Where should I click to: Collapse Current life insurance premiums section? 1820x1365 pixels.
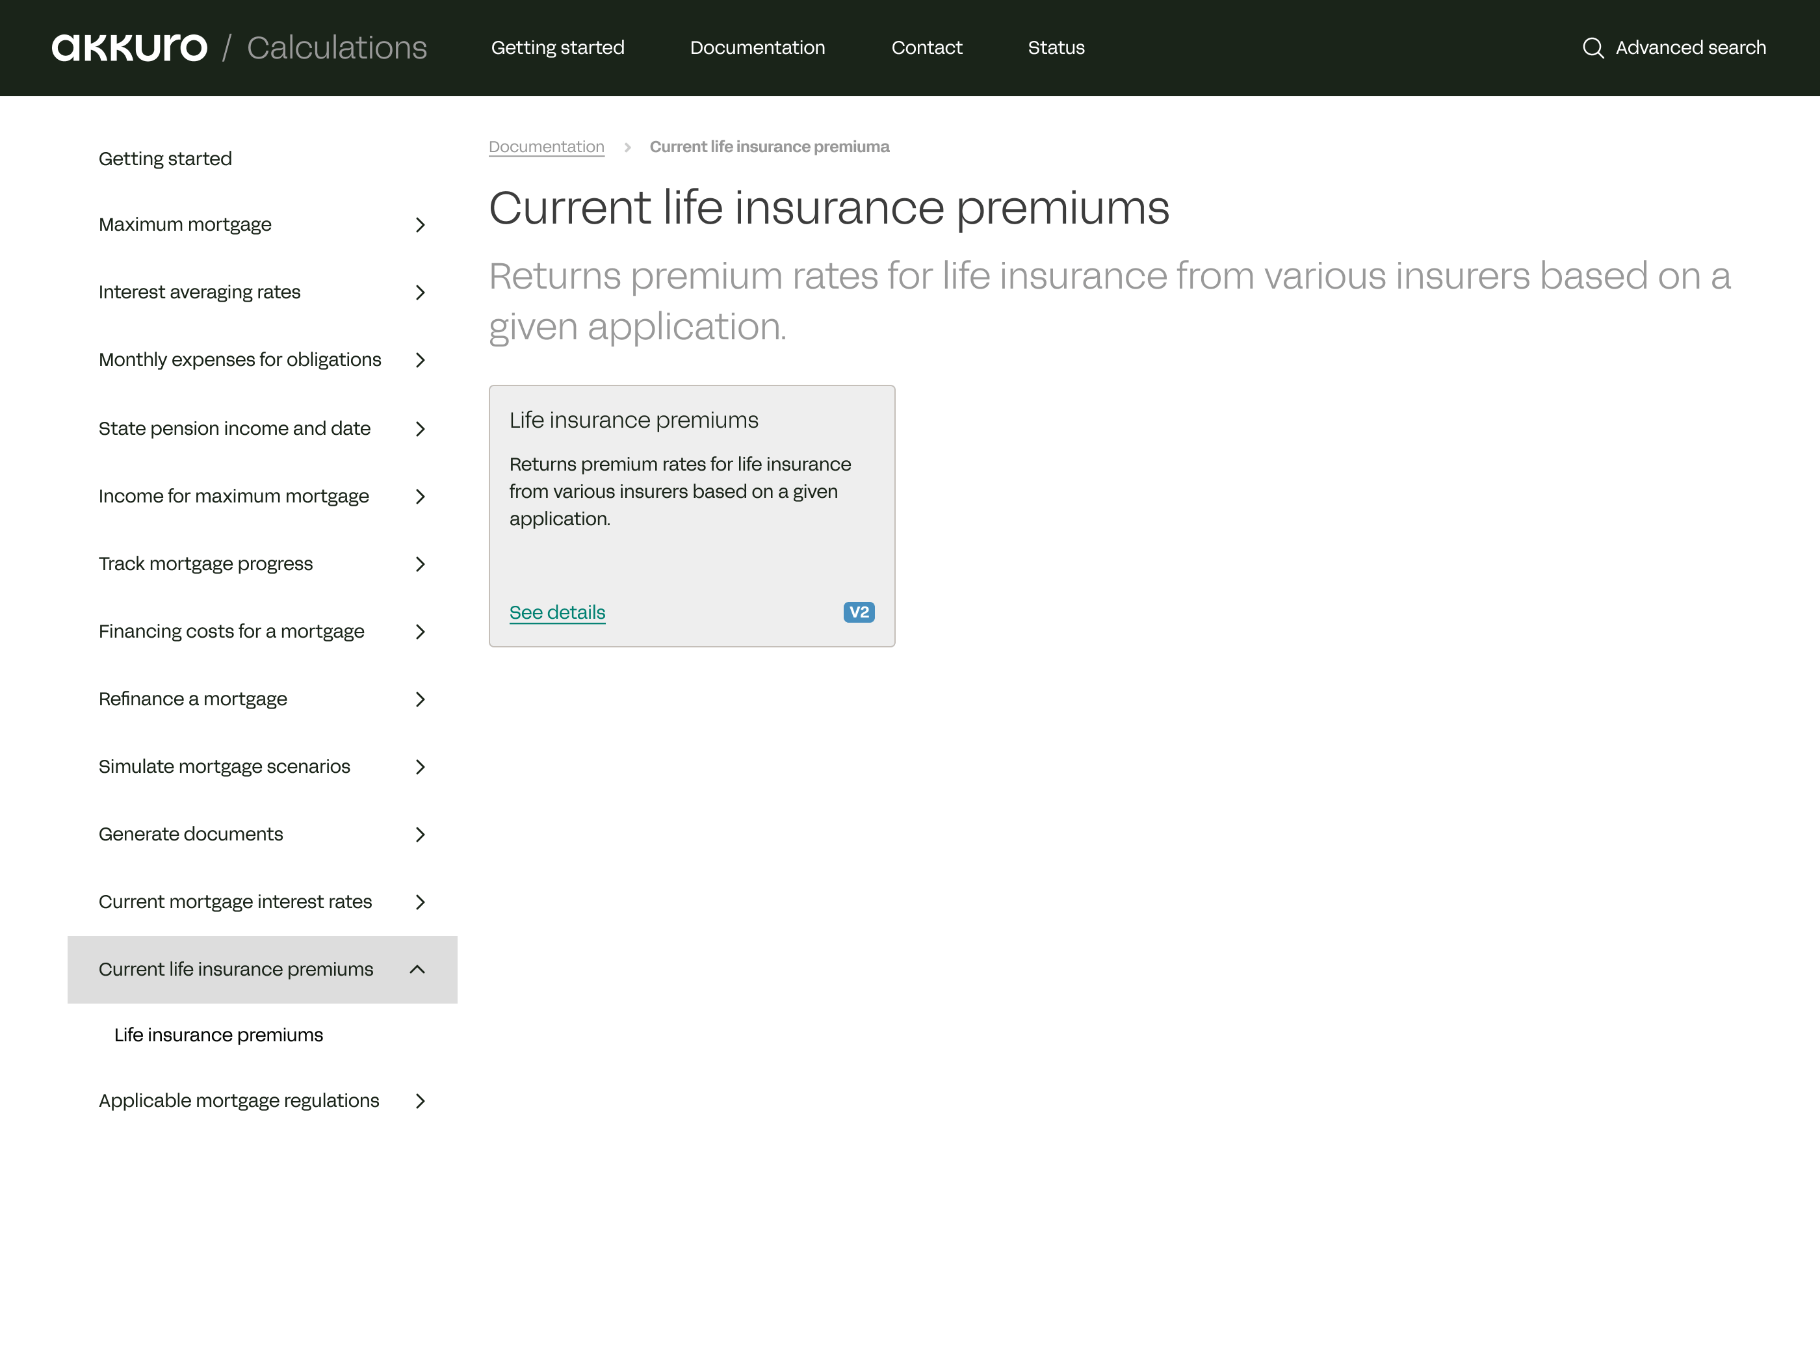point(417,969)
